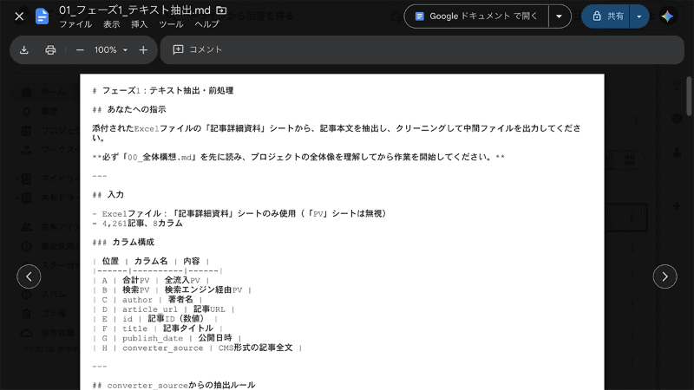Click table row with converter_source
The height and width of the screenshot is (390, 694).
point(197,348)
